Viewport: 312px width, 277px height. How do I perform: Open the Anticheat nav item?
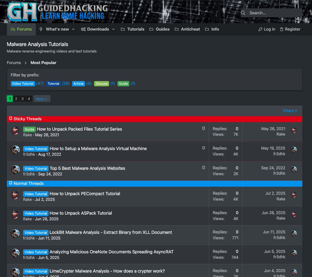[x=187, y=29]
